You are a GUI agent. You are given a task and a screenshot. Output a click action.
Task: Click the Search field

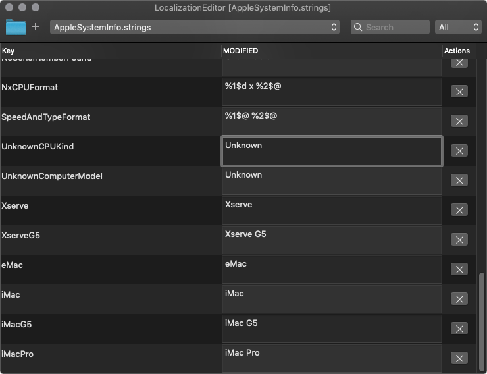click(x=390, y=28)
